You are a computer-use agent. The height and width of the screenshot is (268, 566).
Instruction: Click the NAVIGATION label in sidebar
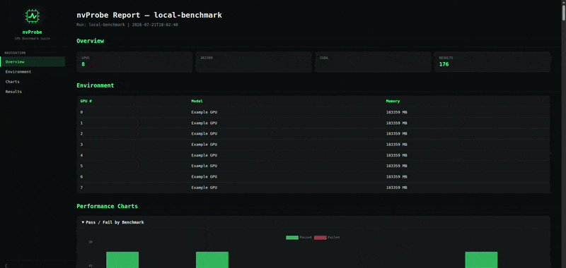[x=15, y=53]
